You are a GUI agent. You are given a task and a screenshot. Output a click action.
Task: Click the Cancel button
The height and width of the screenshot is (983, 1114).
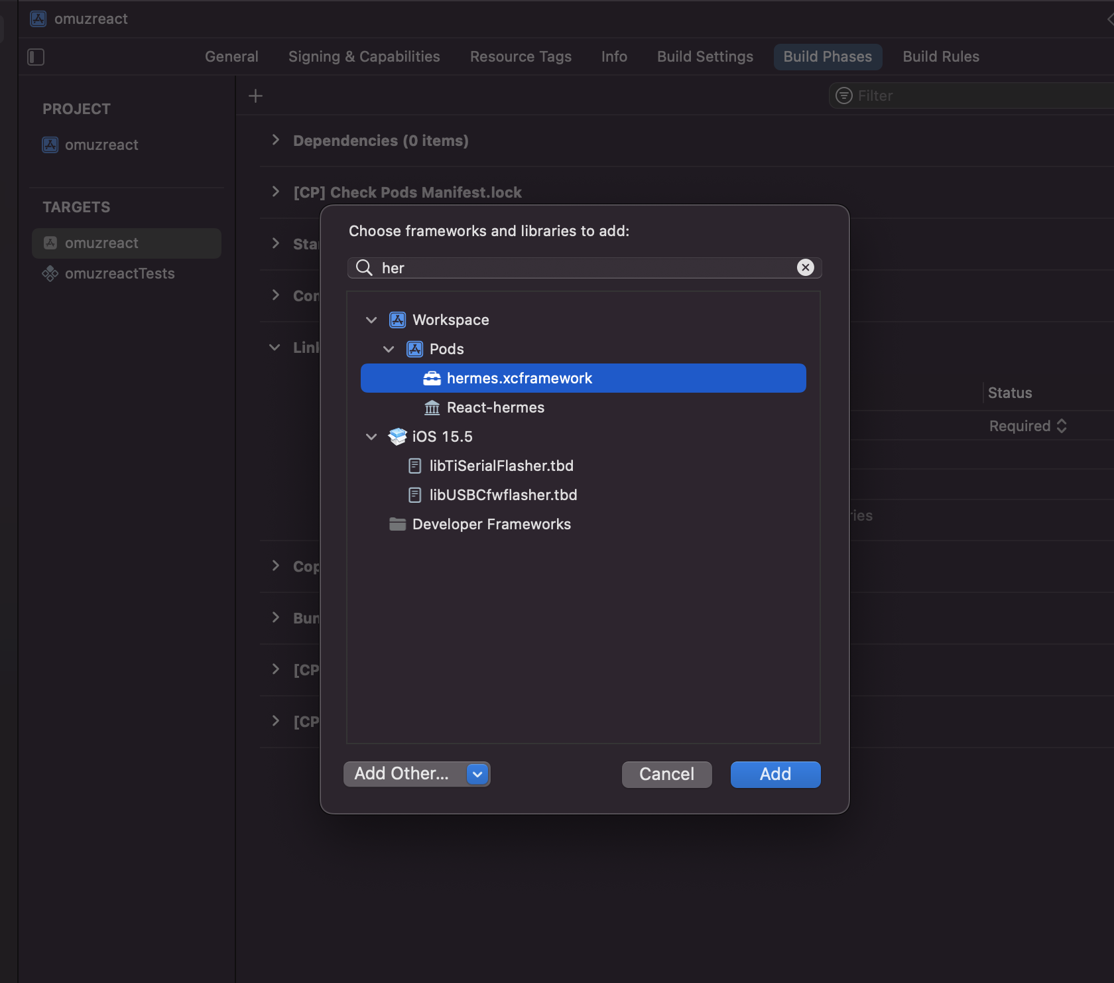tap(666, 774)
